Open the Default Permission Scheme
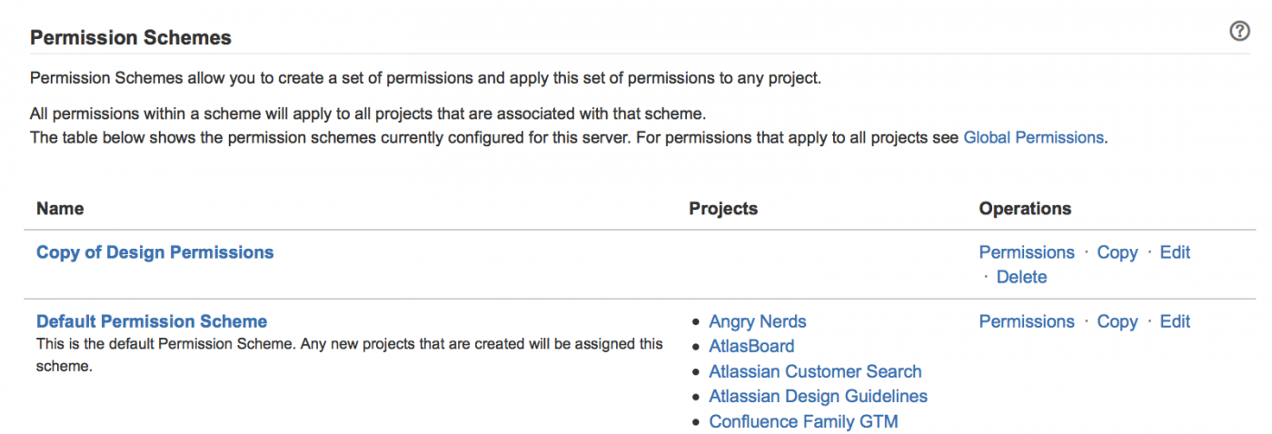This screenshot has width=1272, height=434. (152, 321)
